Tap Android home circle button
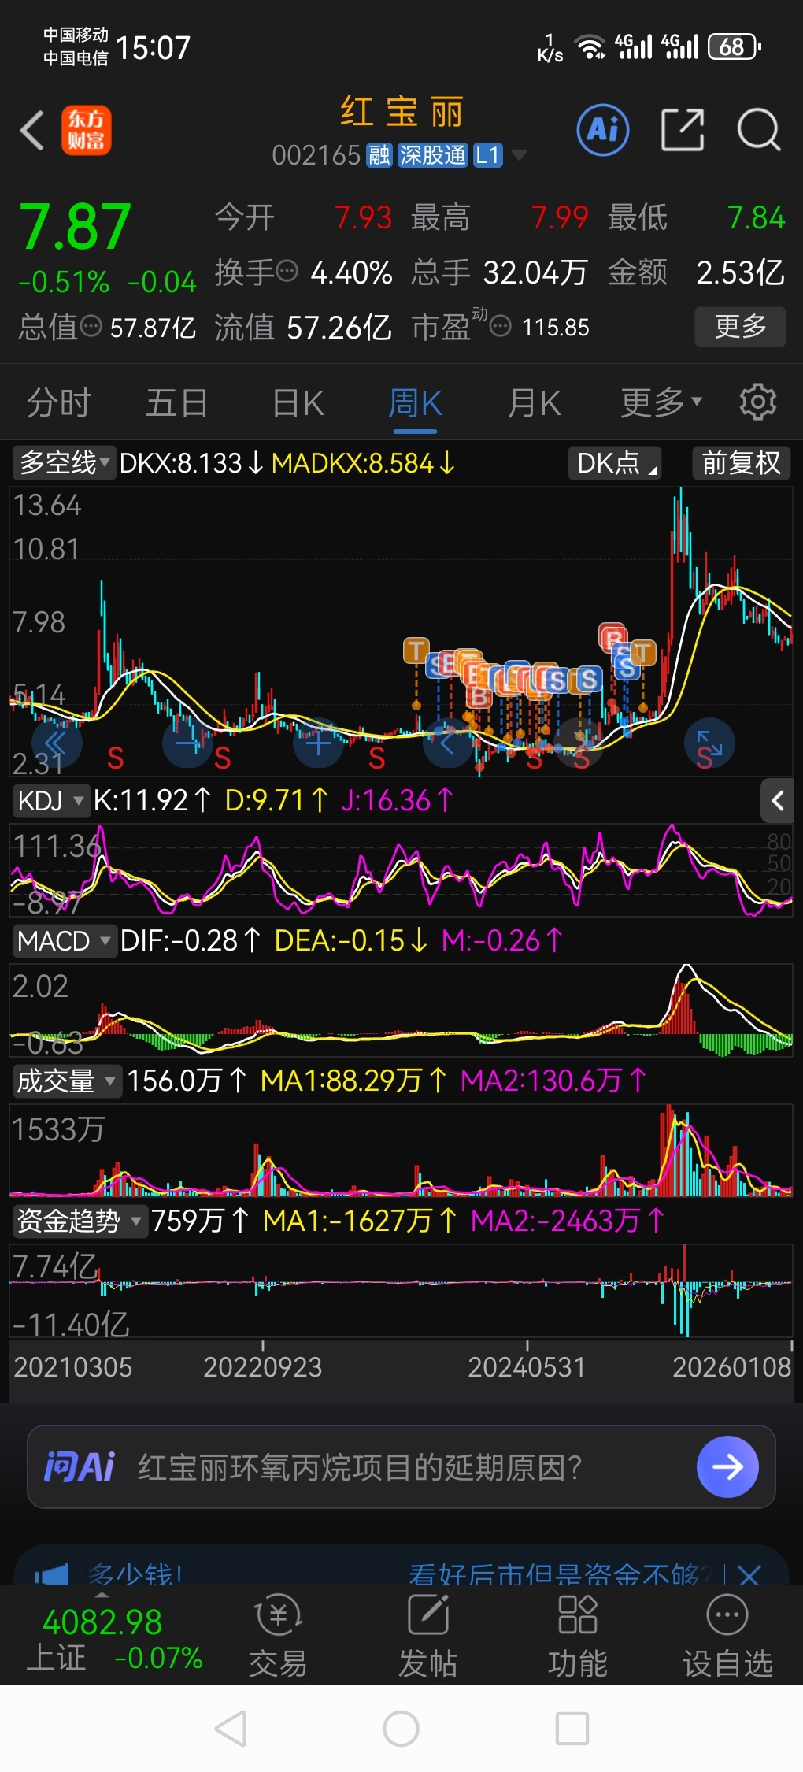803x1772 pixels. (x=401, y=1729)
